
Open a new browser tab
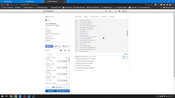click(68, 2)
